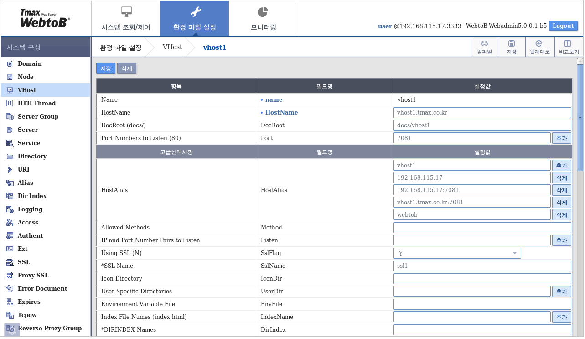Click the Tcpgw sidebar icon
585x339 pixels.
(x=10, y=315)
